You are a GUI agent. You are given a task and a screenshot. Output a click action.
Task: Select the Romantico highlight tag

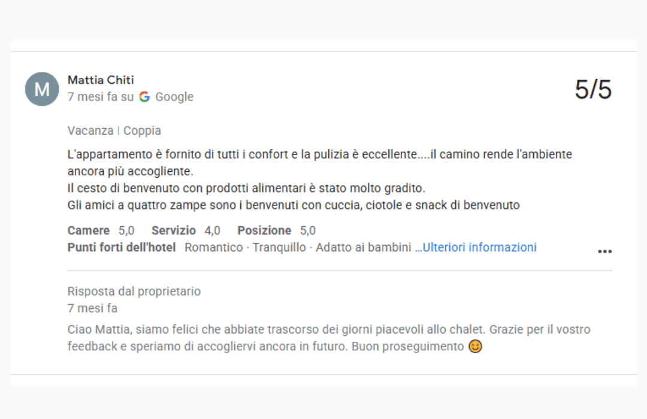[213, 247]
